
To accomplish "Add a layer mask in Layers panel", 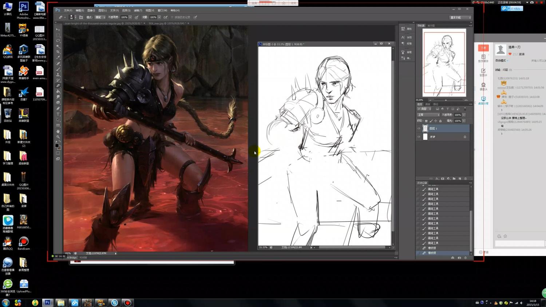I will tap(443, 179).
